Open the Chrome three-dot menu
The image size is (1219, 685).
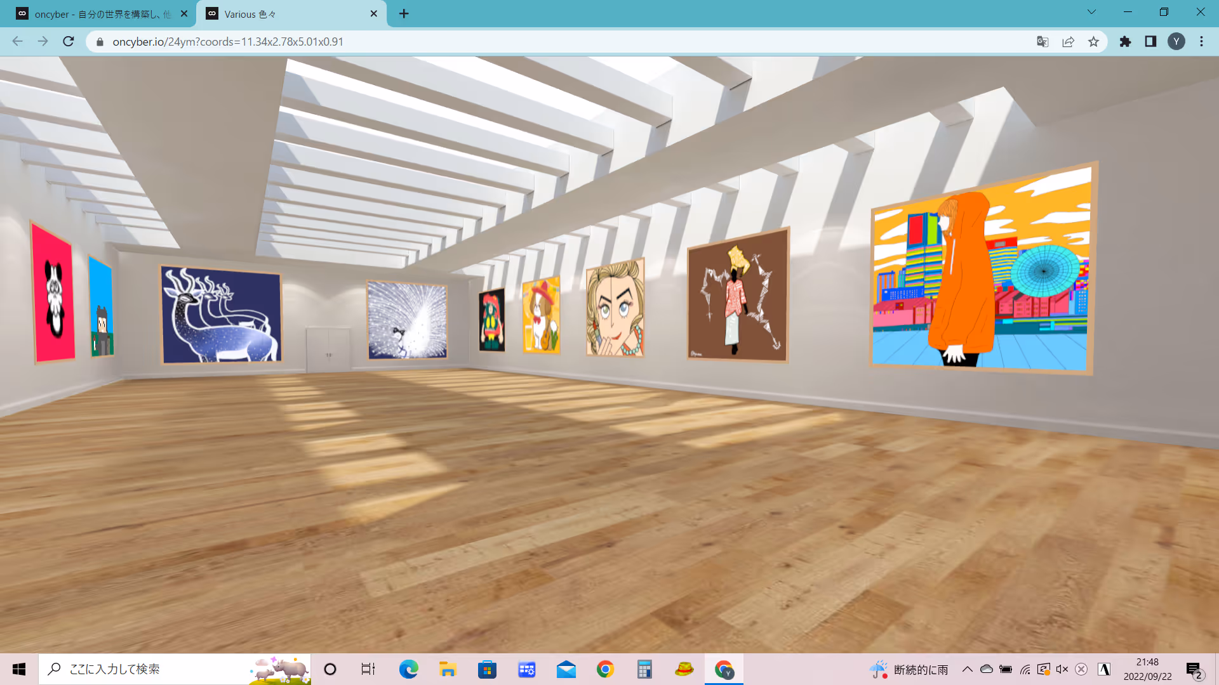[1201, 42]
